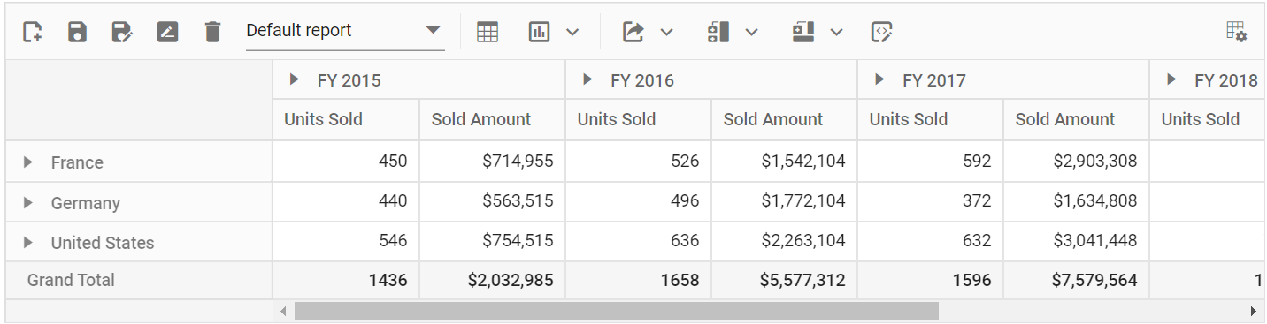This screenshot has width=1267, height=324.
Task: Save the current report
Action: (77, 32)
